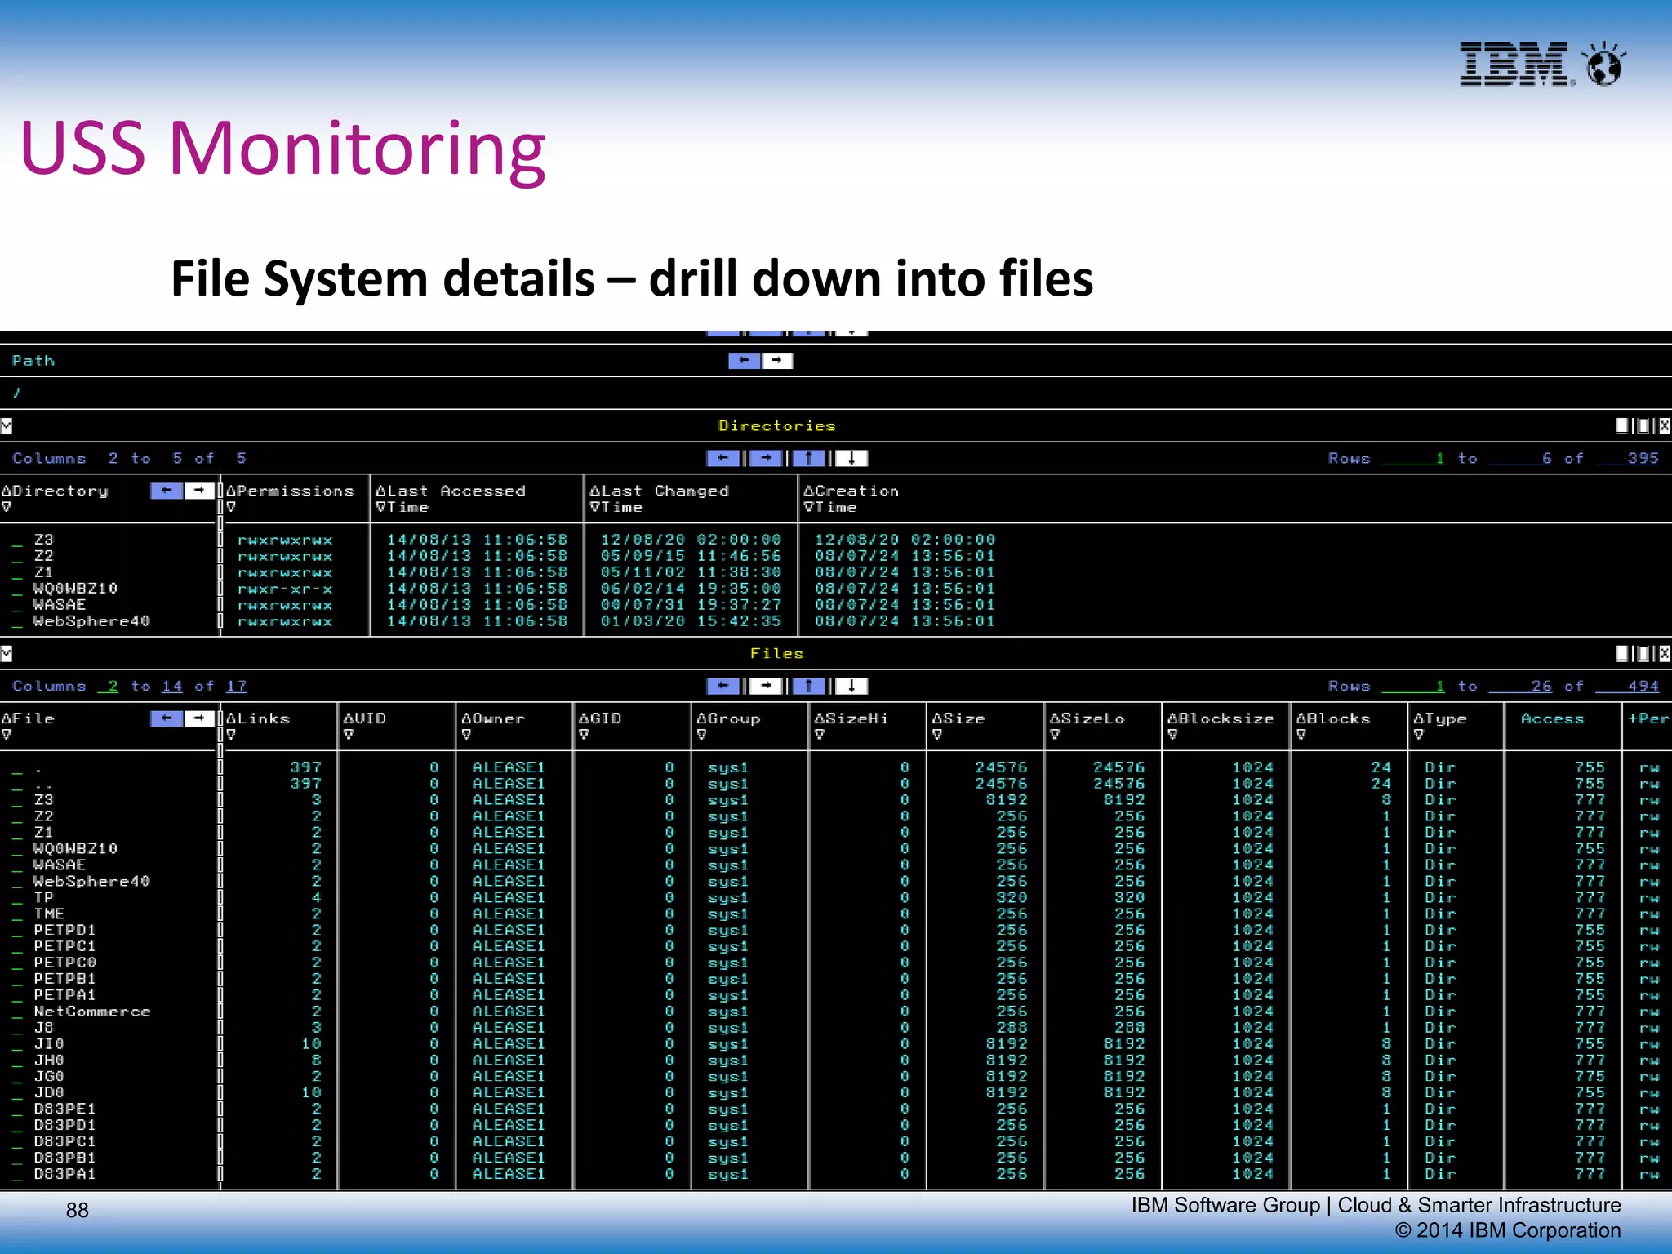The height and width of the screenshot is (1254, 1672).
Task: Click Directories total rows 395
Action: (x=1628, y=458)
